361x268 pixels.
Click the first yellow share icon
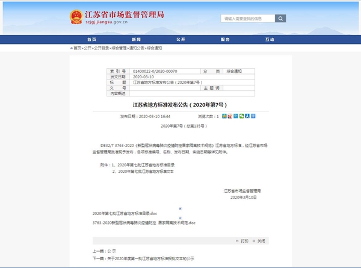pos(224,116)
